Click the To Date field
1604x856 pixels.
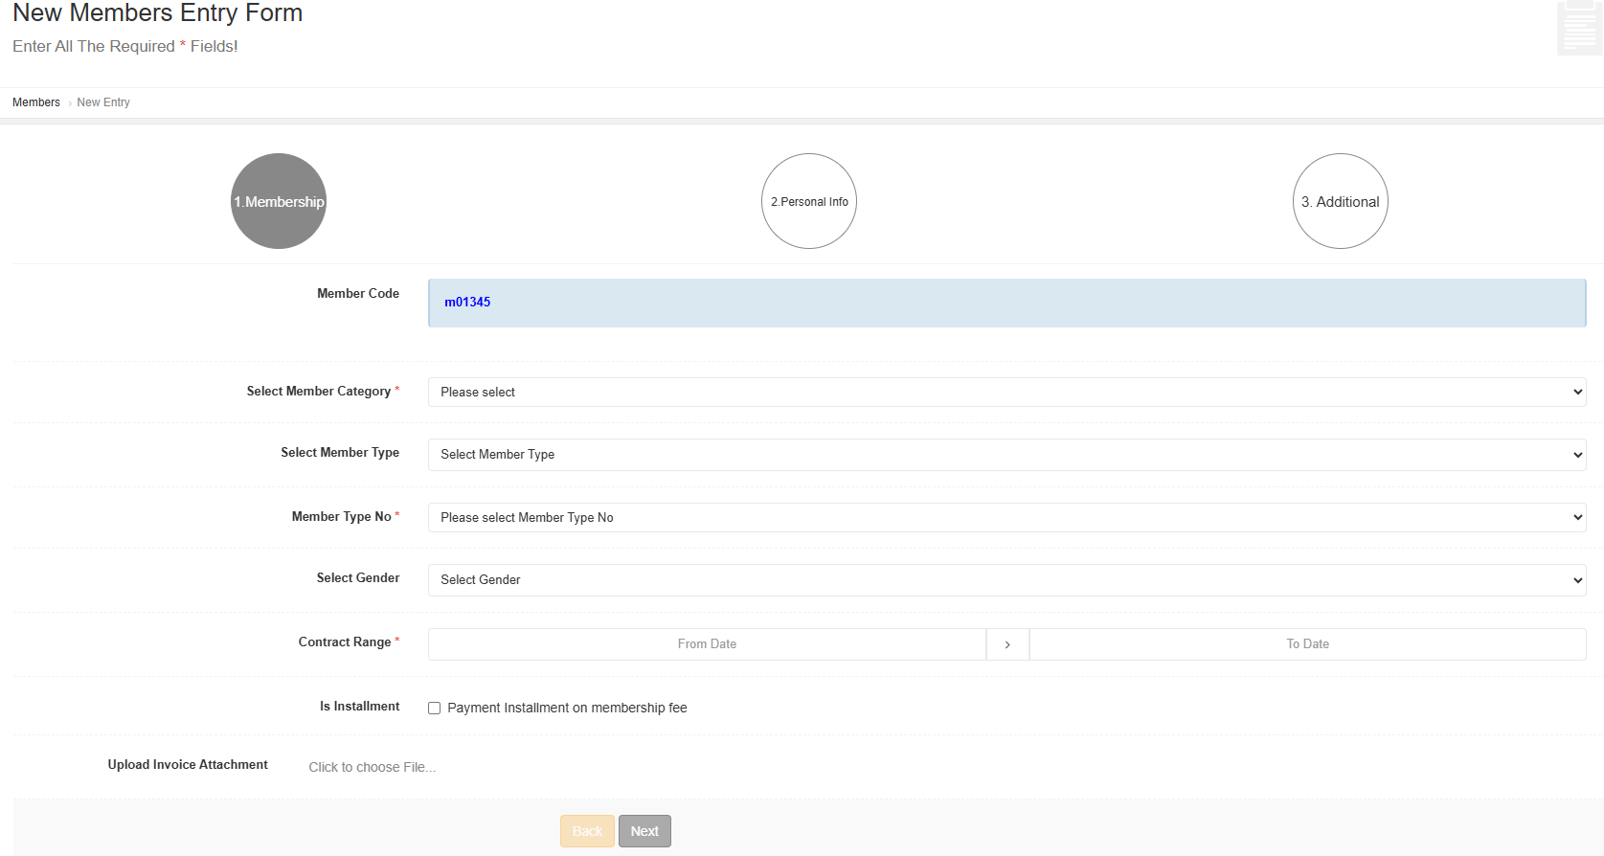[x=1307, y=644]
